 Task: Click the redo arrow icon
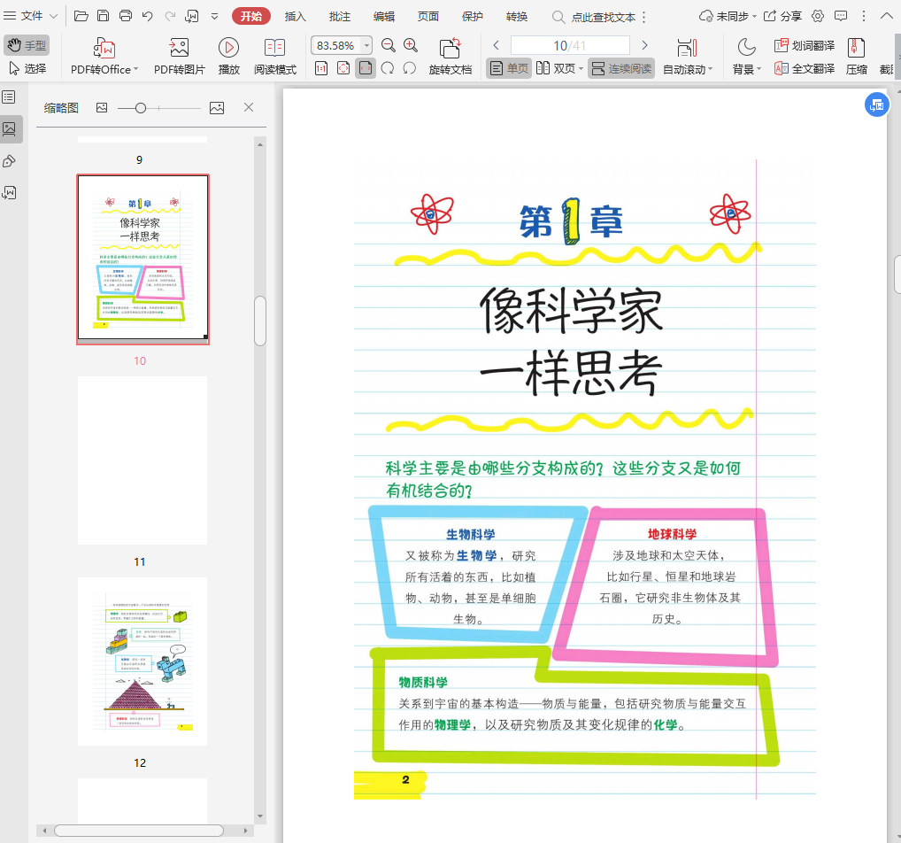point(170,16)
